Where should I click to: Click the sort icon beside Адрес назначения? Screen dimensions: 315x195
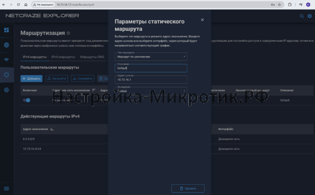click(52, 129)
